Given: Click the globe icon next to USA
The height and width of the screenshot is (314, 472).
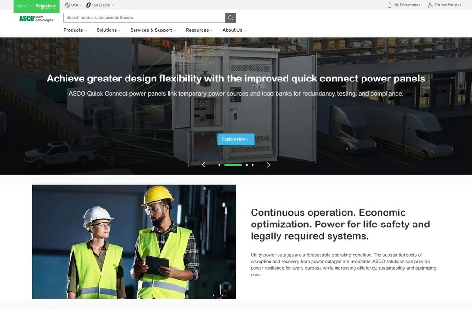Looking at the screenshot, I should [x=67, y=5].
